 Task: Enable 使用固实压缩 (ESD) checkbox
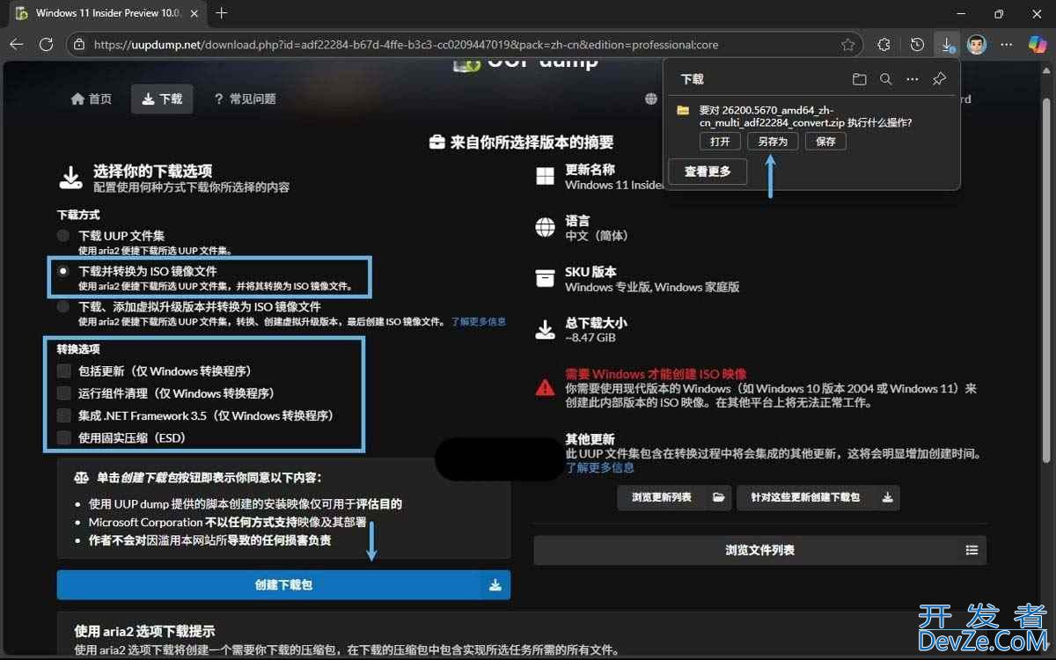coord(63,437)
